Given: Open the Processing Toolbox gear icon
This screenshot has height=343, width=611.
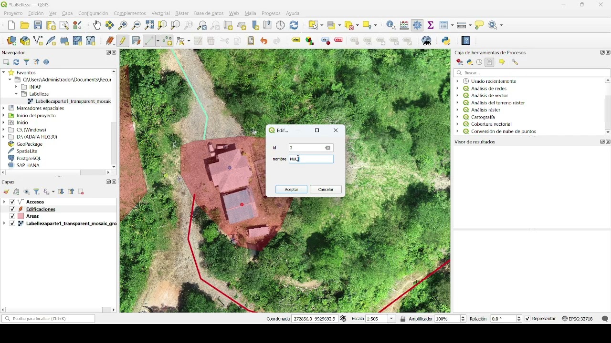Looking at the screenshot, I should pyautogui.click(x=418, y=25).
